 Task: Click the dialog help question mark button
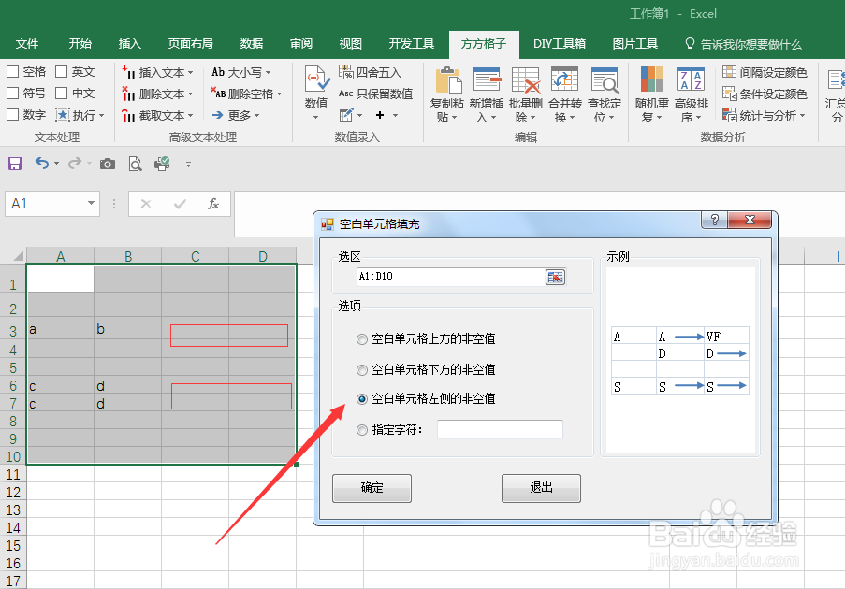point(715,220)
